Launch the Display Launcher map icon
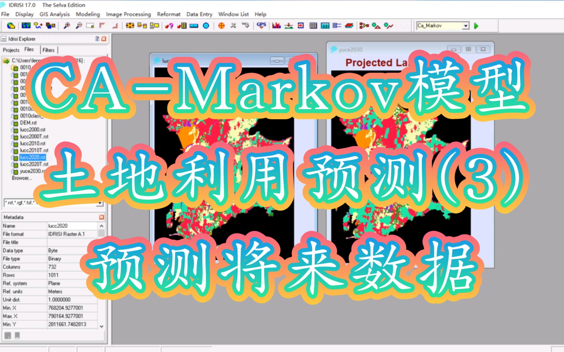564x352 pixels. (26, 25)
